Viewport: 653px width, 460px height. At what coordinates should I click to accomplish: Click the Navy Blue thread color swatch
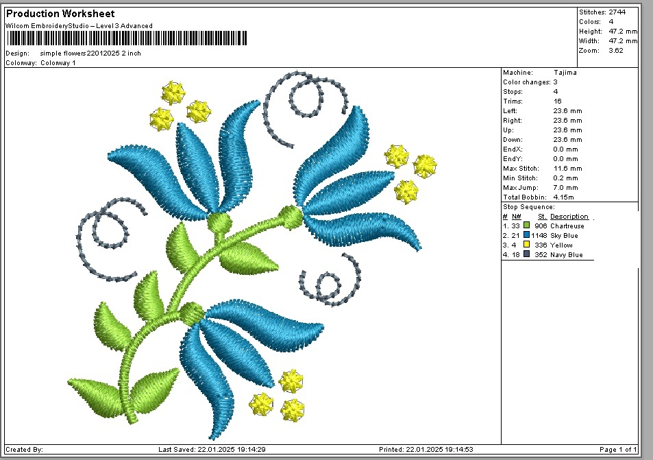tap(526, 254)
